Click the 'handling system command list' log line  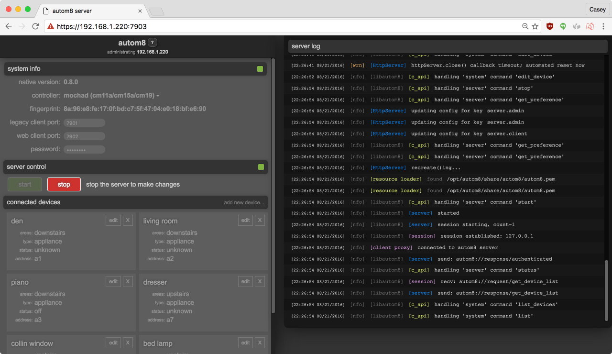pos(448,316)
